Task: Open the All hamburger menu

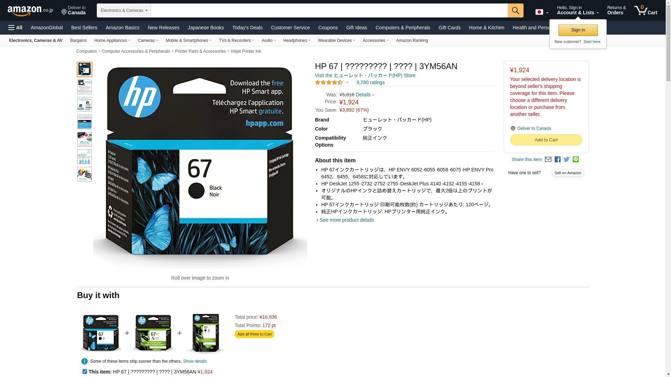Action: point(15,28)
